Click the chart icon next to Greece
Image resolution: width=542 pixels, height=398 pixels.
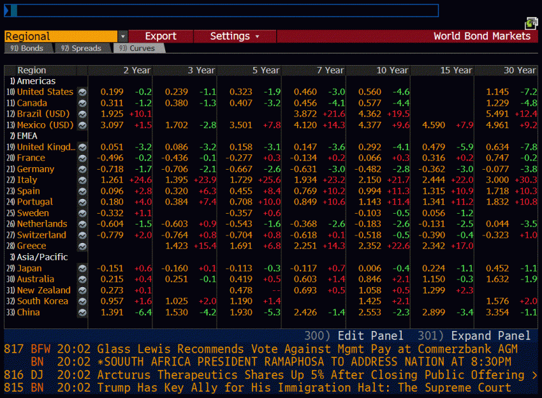pos(82,246)
